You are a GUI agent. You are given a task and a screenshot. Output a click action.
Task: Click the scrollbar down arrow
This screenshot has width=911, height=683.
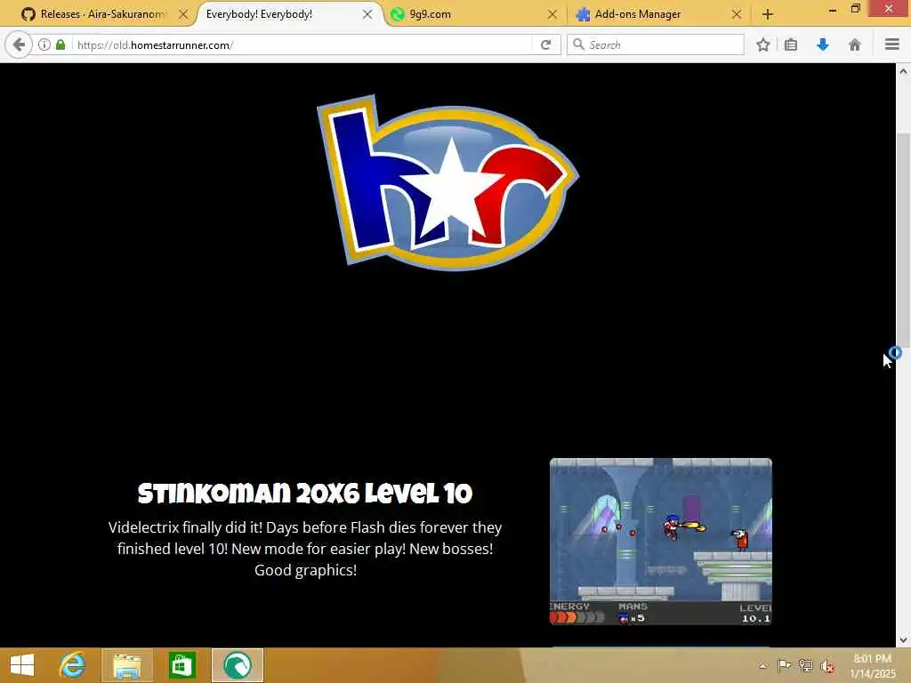903,639
